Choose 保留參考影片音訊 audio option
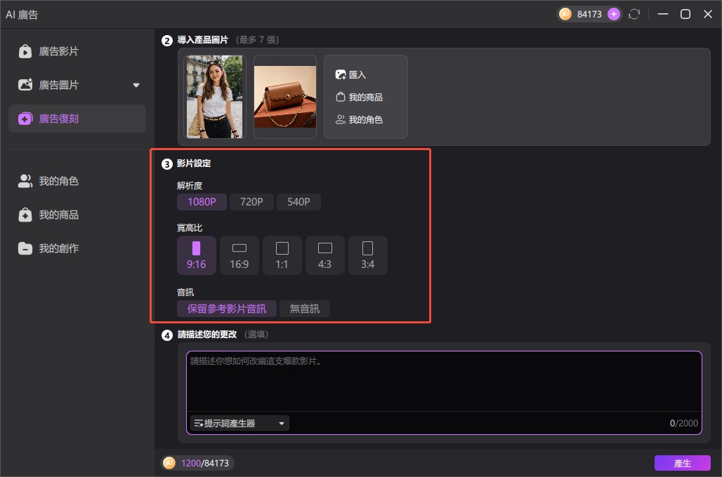 click(227, 309)
